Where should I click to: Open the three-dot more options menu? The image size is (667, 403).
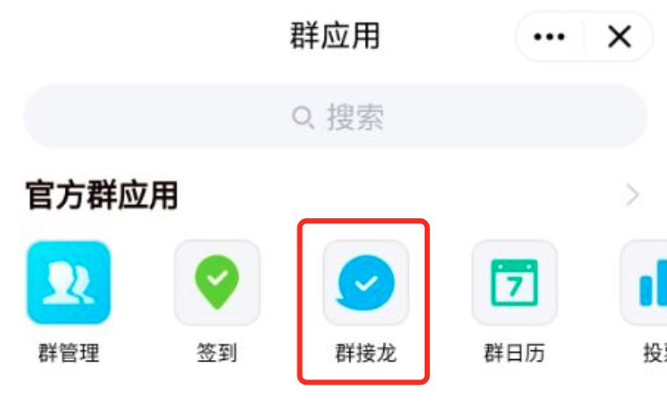(x=549, y=37)
